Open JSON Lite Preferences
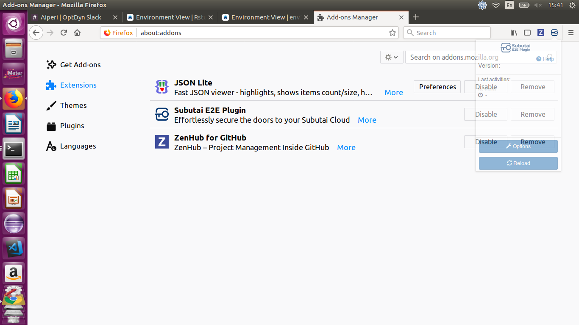Image resolution: width=579 pixels, height=325 pixels. 437,87
